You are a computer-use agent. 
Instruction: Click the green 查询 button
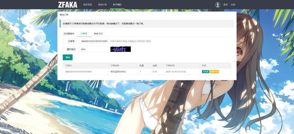pyautogui.click(x=68, y=57)
